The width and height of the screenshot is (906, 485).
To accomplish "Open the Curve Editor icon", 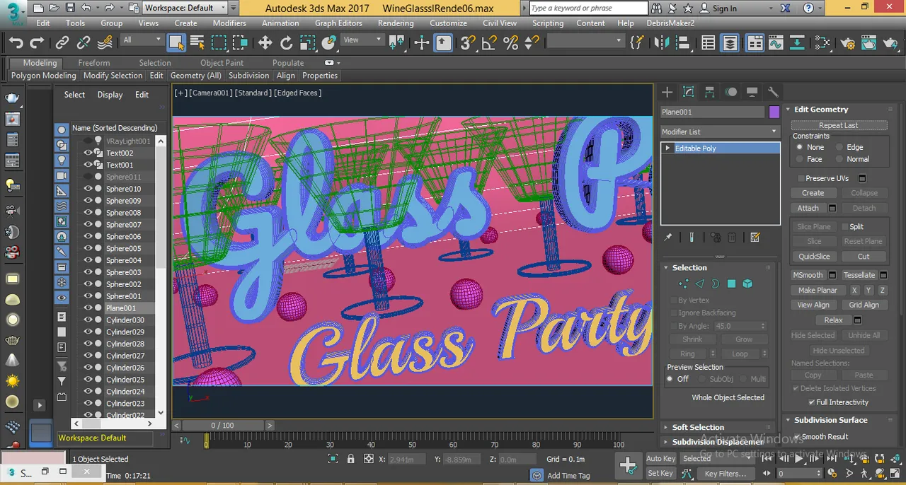I will point(776,43).
